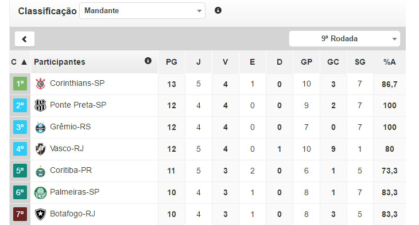Open the Corinthians-SP team link

(x=77, y=83)
